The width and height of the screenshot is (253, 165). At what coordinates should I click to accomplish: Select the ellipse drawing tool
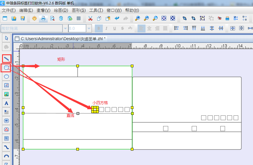coord(6,76)
